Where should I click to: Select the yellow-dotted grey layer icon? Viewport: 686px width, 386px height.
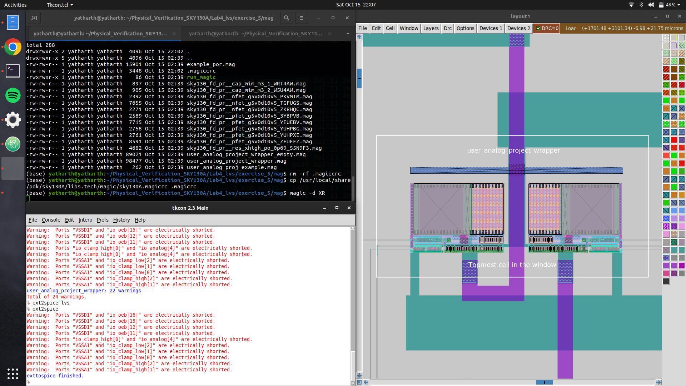coord(674,234)
